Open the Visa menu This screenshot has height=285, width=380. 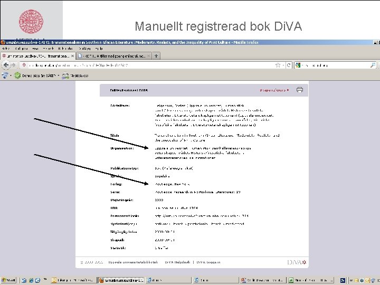coord(35,49)
